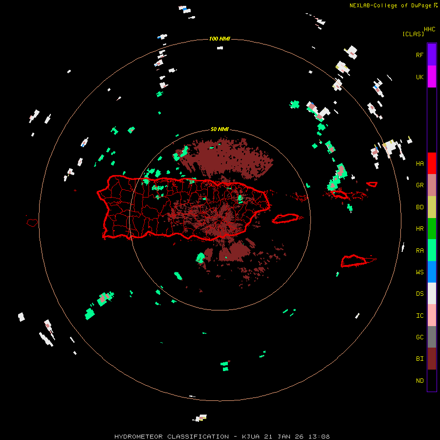Click the "WS" legend label
Screen dimensions: 440x440
coord(419,272)
